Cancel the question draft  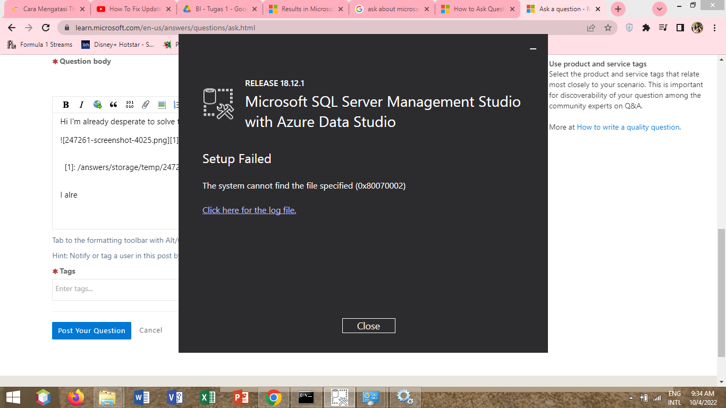coord(151,330)
